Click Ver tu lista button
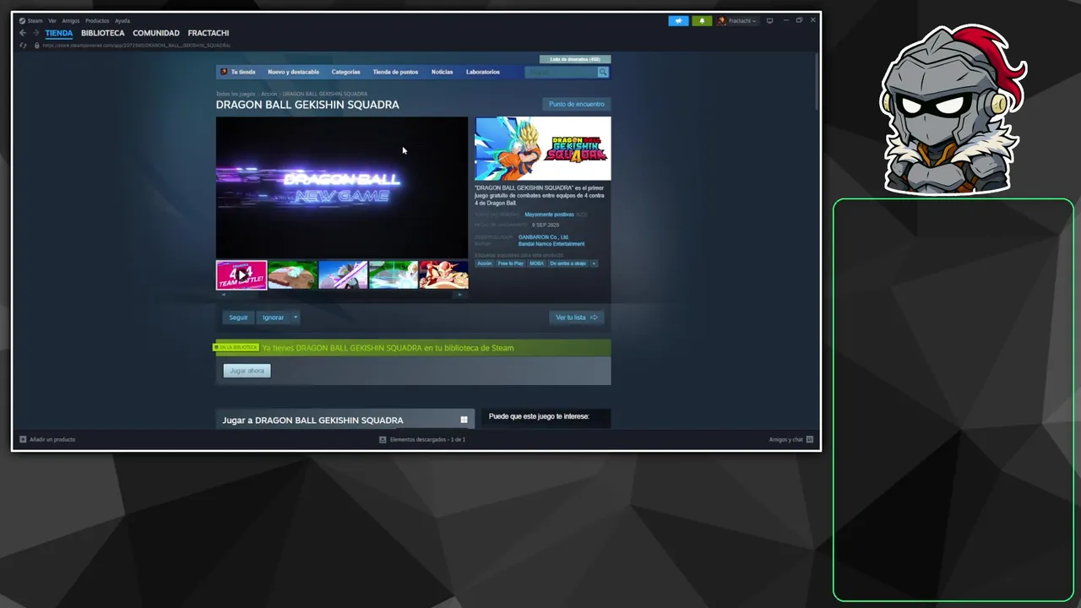The image size is (1081, 608). point(577,318)
